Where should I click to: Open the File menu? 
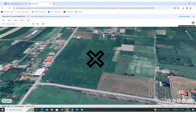3,20
